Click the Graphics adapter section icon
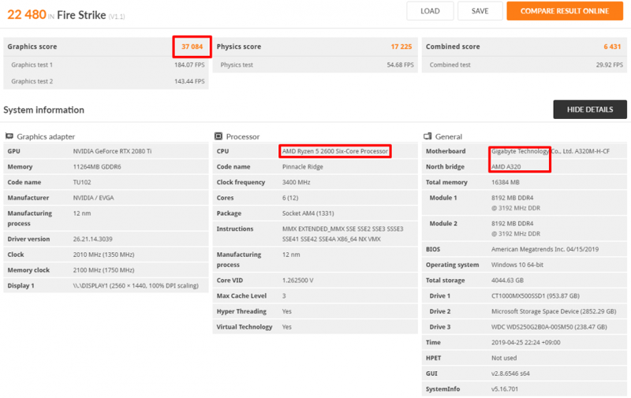 point(9,136)
